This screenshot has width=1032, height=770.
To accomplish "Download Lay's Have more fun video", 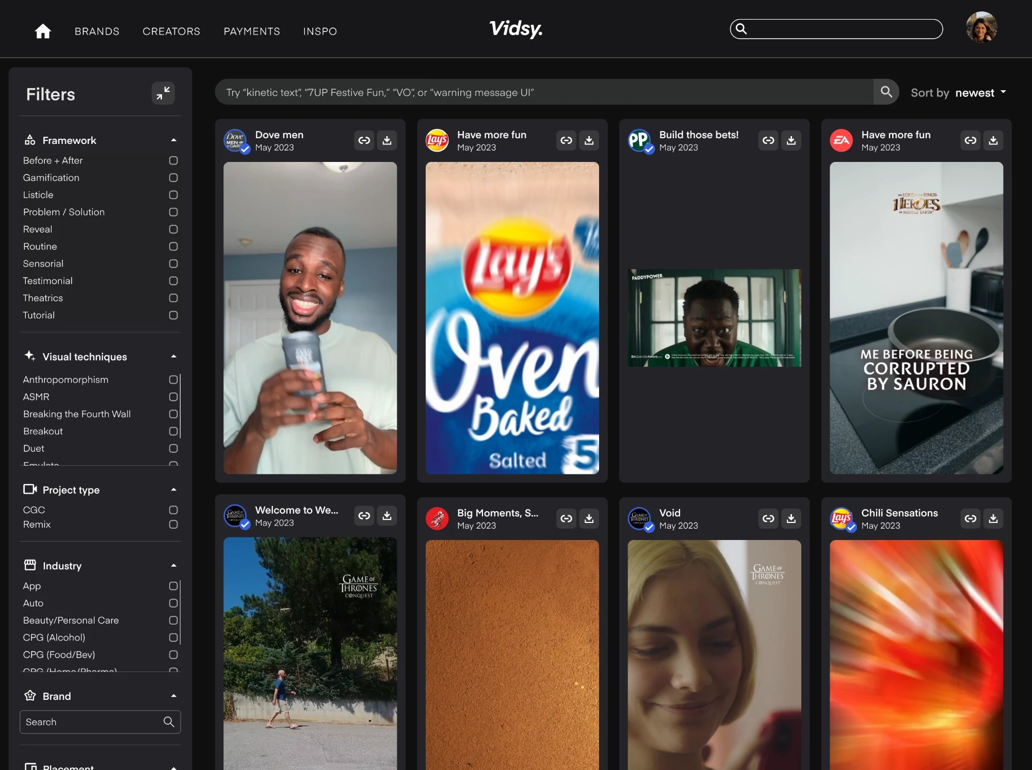I will pyautogui.click(x=589, y=140).
